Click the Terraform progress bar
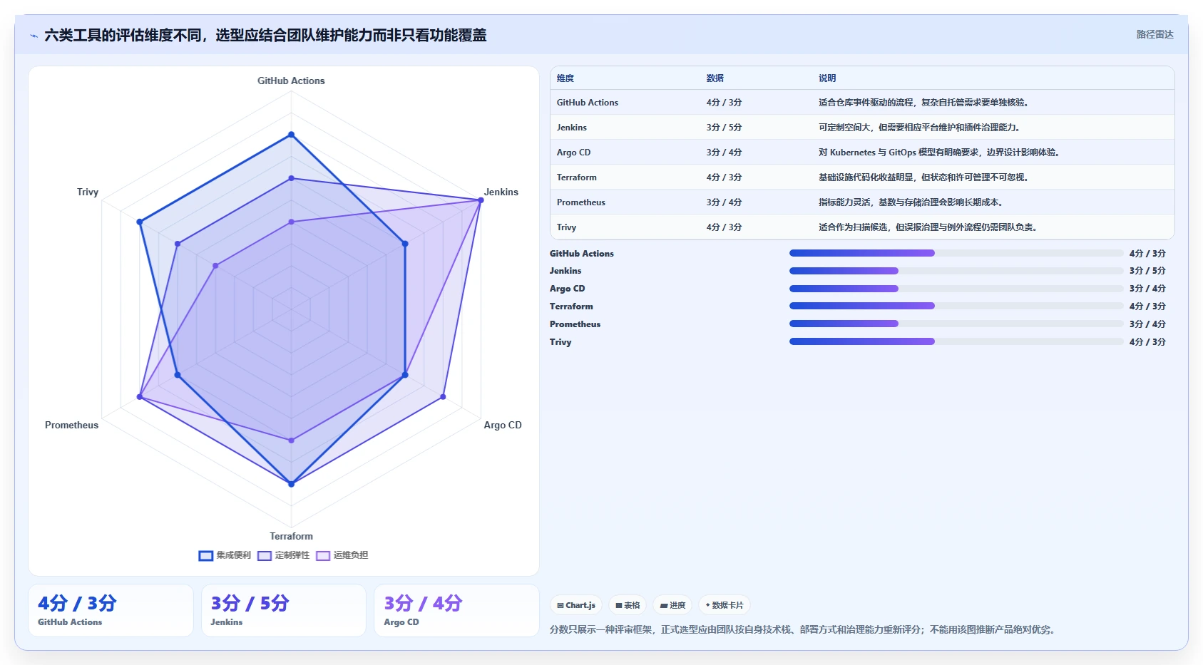Screen dimensions: 1203x665 coord(956,306)
